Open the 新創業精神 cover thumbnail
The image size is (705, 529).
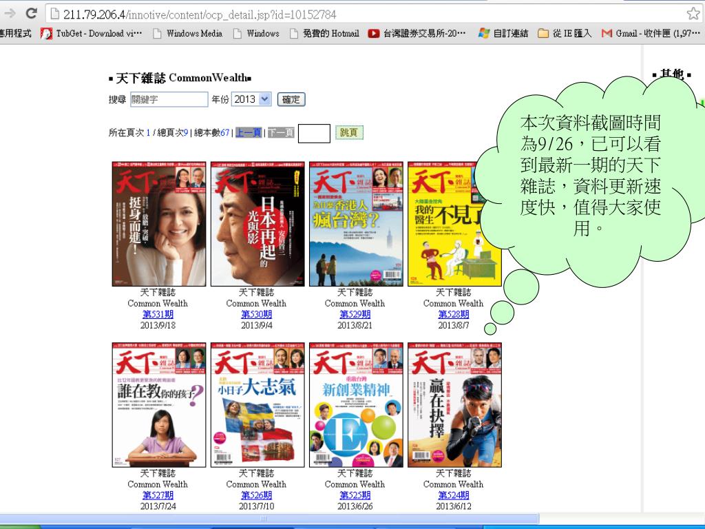(356, 405)
